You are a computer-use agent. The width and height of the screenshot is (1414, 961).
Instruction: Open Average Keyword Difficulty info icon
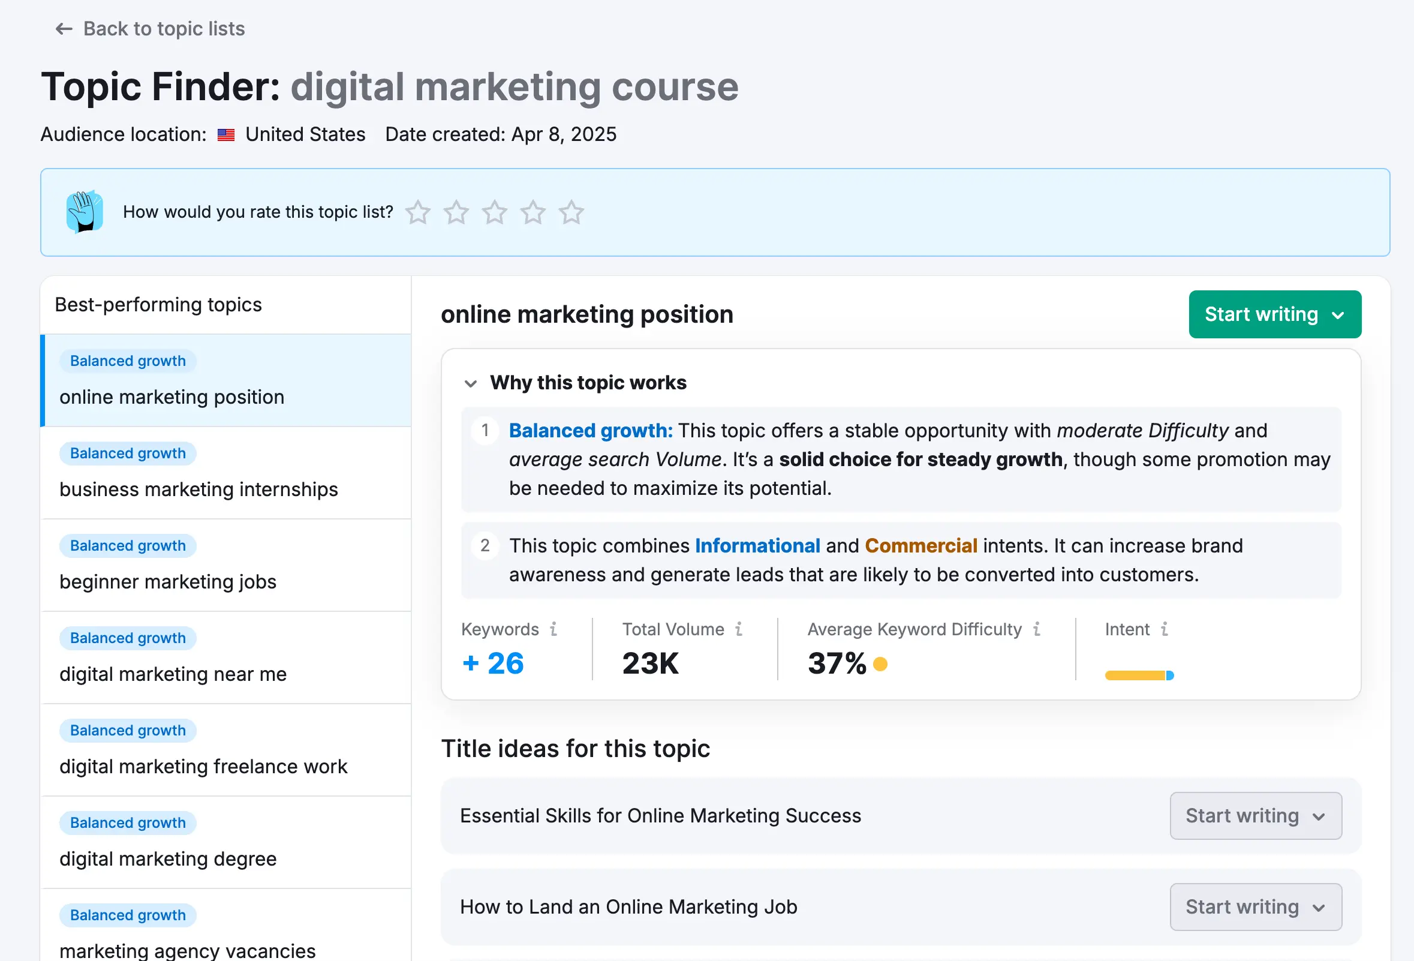click(x=1037, y=629)
